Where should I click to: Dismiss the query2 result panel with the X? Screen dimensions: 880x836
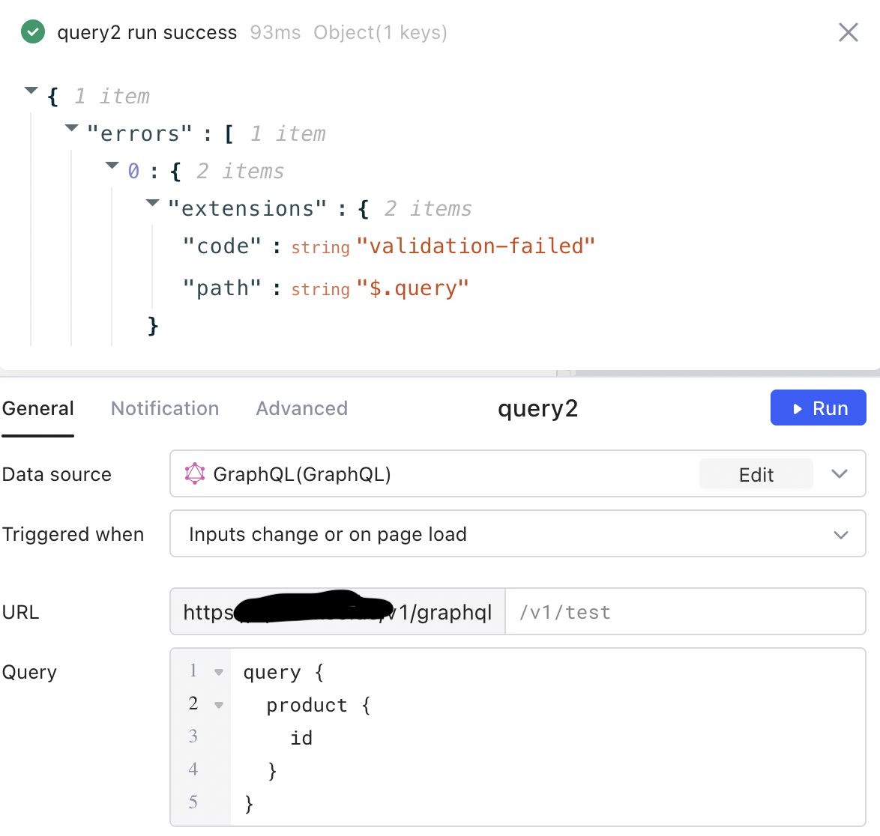(848, 32)
